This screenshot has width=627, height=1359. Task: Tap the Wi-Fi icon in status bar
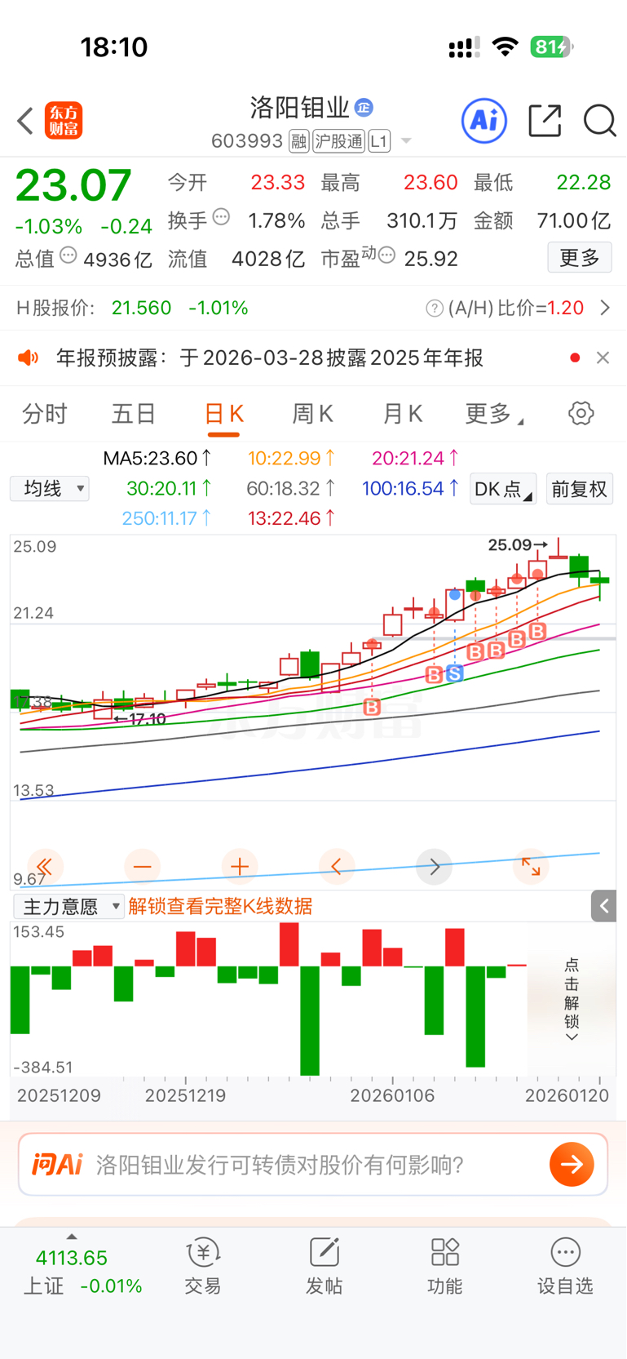[x=506, y=47]
